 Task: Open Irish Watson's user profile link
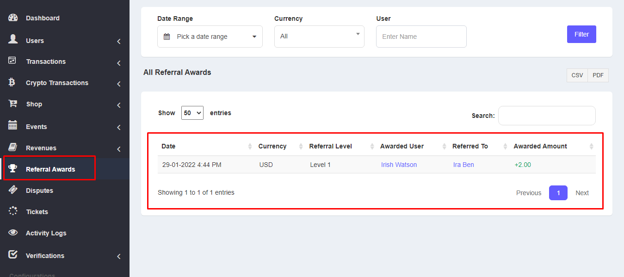pos(399,165)
